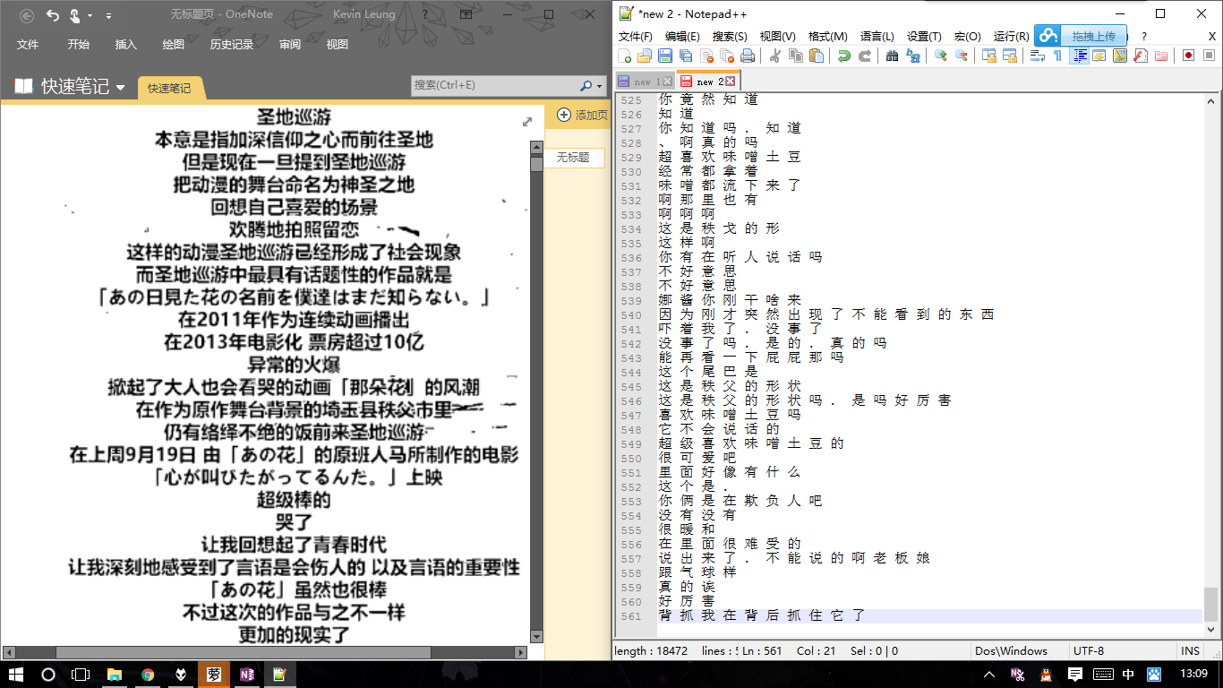Viewport: 1223px width, 688px height.
Task: Expand the Quick Access Toolbar customize arrow
Action: 108,15
